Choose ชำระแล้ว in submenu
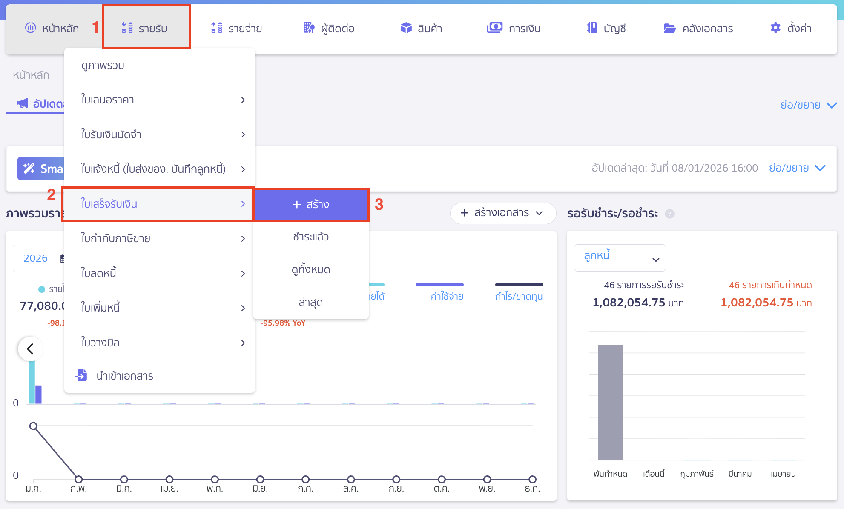 [310, 237]
